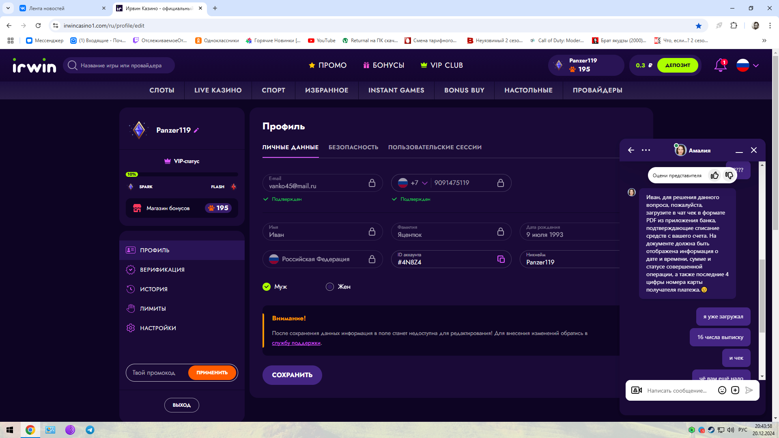The height and width of the screenshot is (438, 779).
Task: Click the ВЫХОД button
Action: (182, 405)
